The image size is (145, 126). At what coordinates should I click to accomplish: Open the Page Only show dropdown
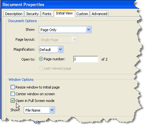(x=65, y=29)
